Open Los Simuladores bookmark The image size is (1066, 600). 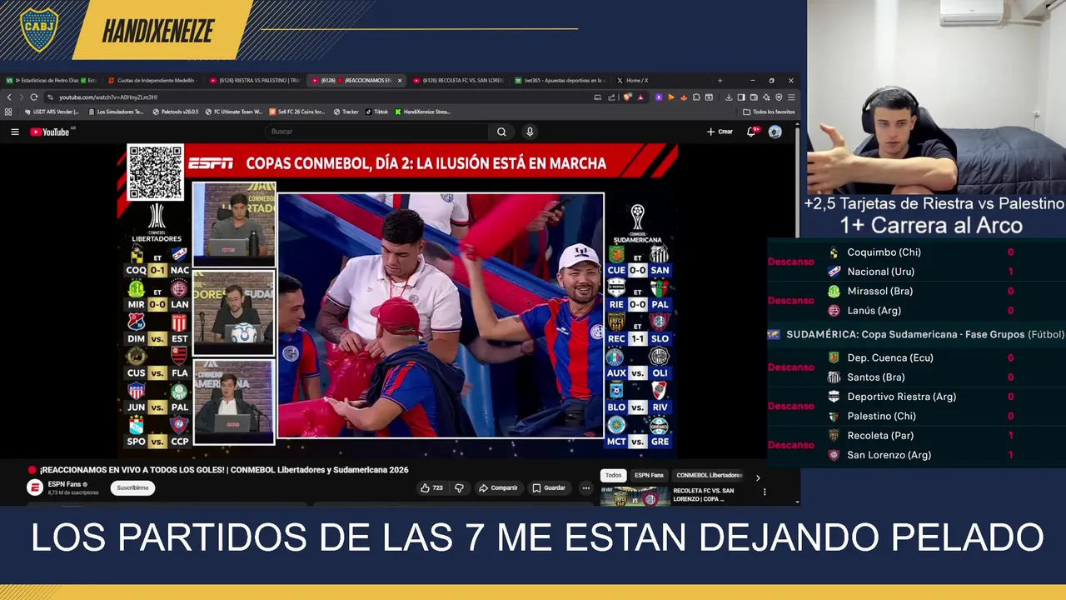click(x=116, y=112)
